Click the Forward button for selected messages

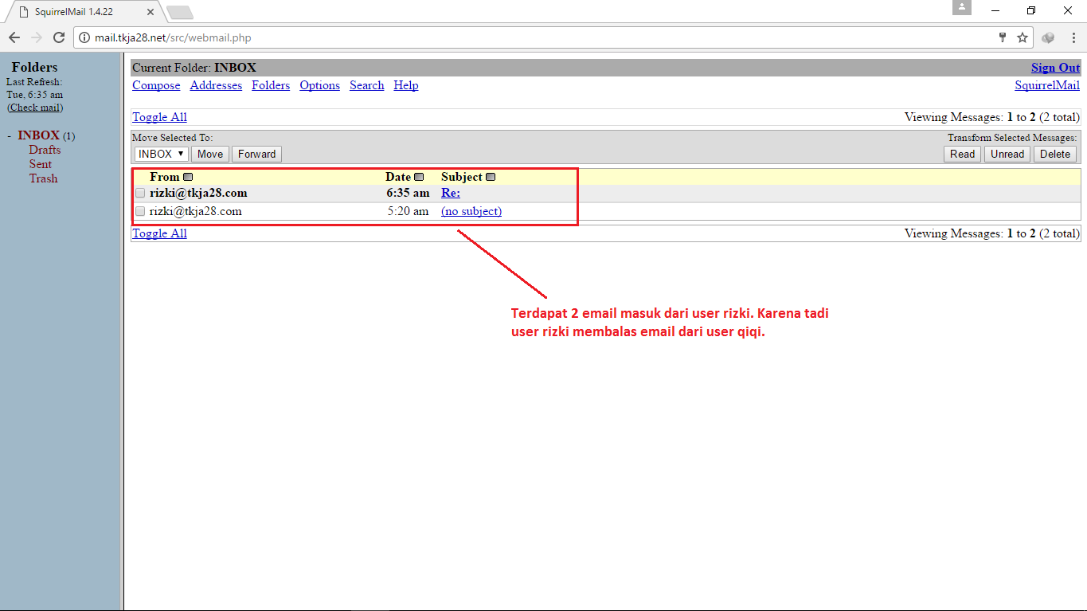coord(256,154)
